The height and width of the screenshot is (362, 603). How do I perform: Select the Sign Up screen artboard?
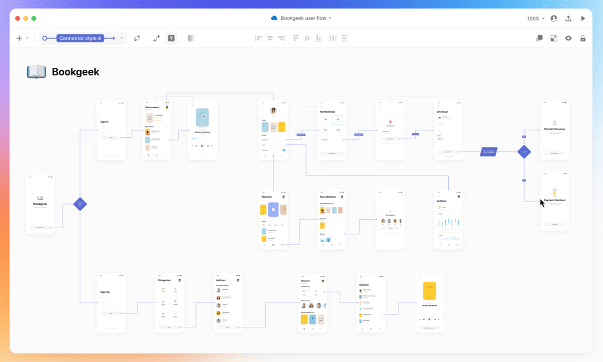(111, 303)
